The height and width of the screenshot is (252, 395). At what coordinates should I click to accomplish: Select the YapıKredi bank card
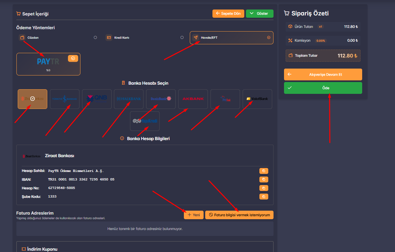tap(145, 121)
